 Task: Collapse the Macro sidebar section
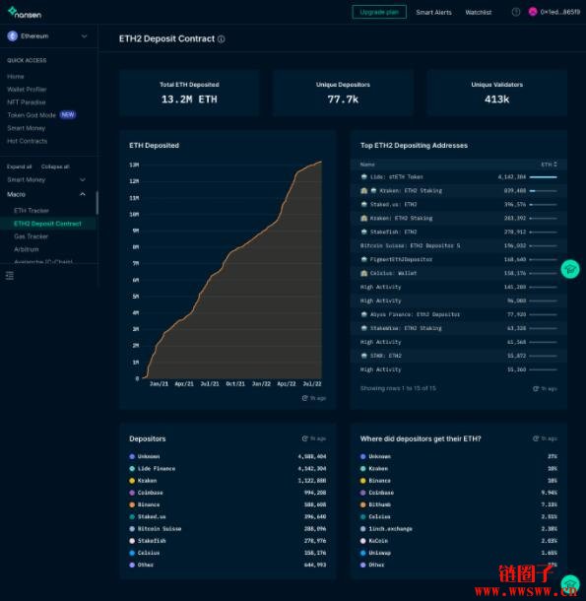pyautogui.click(x=83, y=194)
